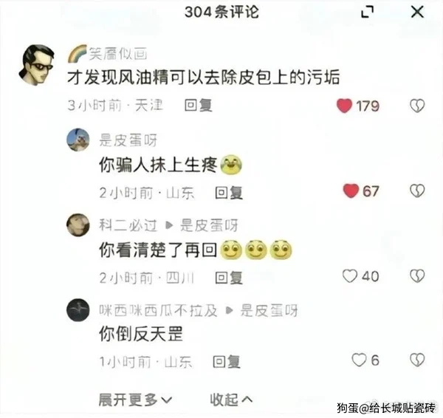Close the 304条评论 panel
This screenshot has width=443, height=418.
pos(417,12)
